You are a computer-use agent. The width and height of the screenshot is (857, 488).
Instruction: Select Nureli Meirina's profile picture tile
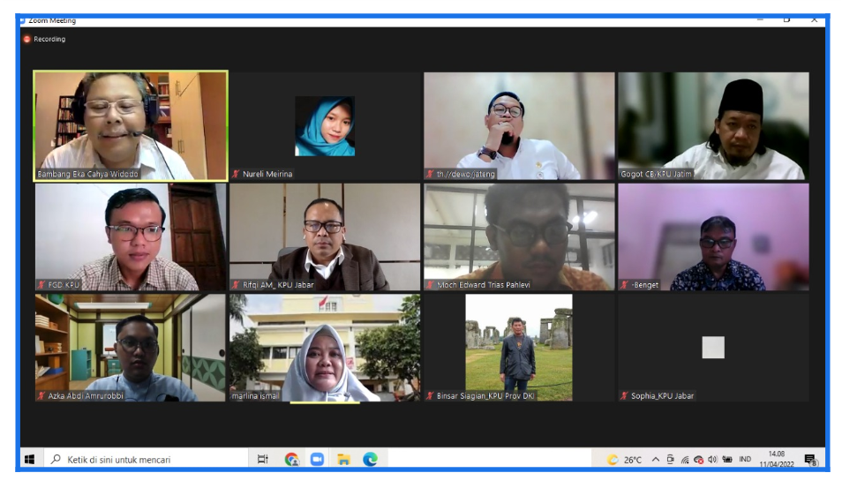click(x=325, y=126)
